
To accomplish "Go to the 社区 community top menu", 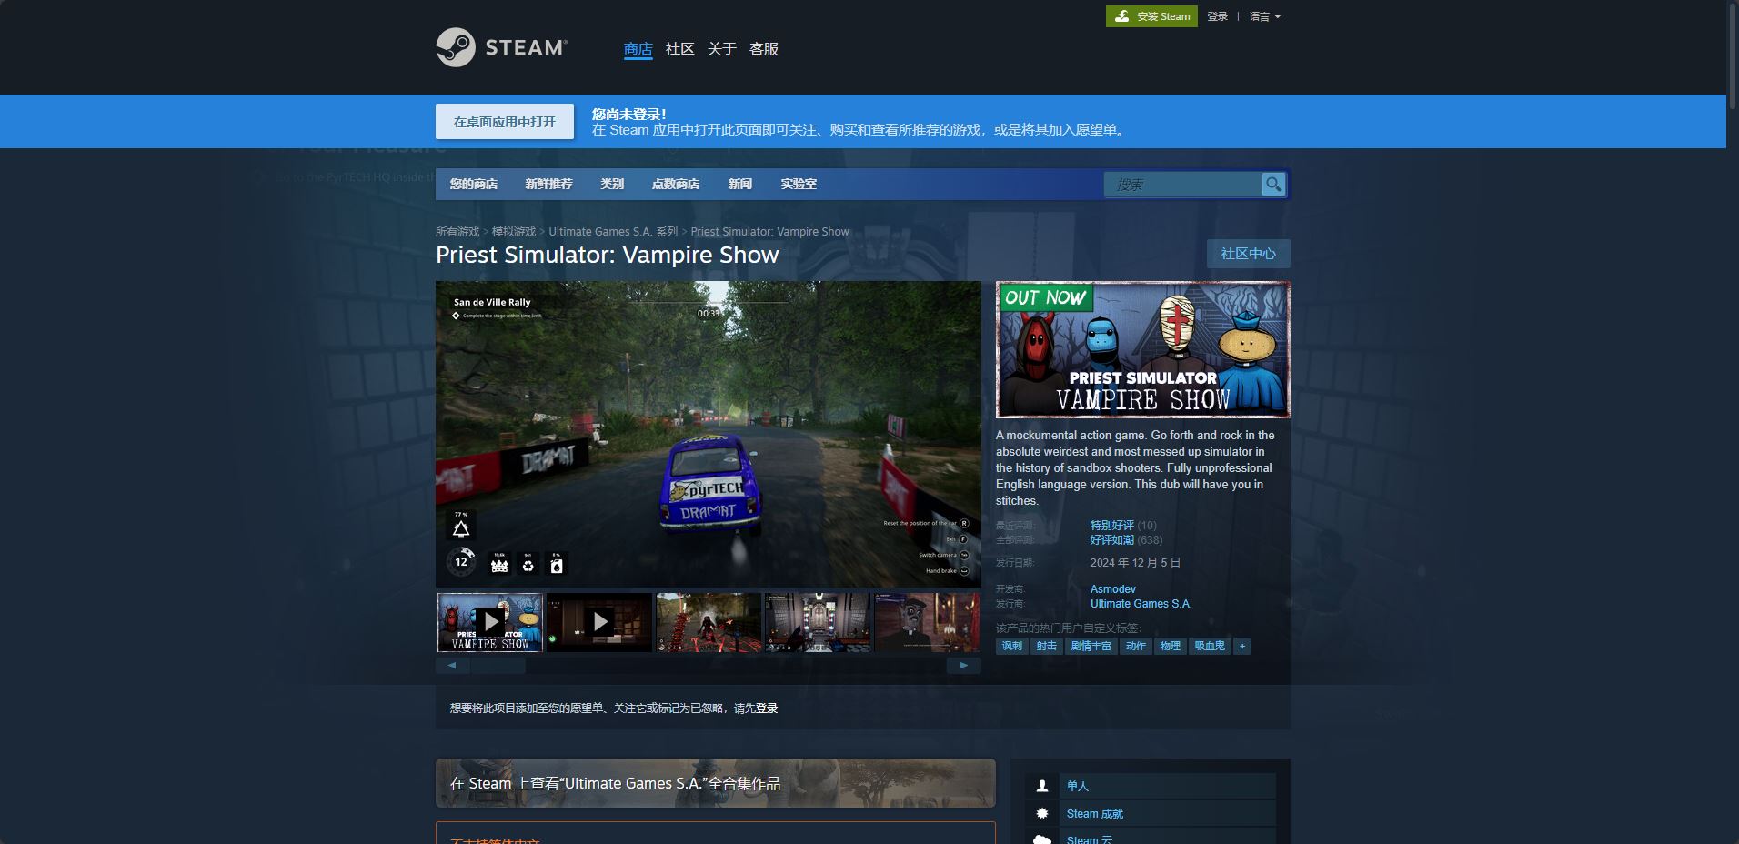I will click(680, 49).
